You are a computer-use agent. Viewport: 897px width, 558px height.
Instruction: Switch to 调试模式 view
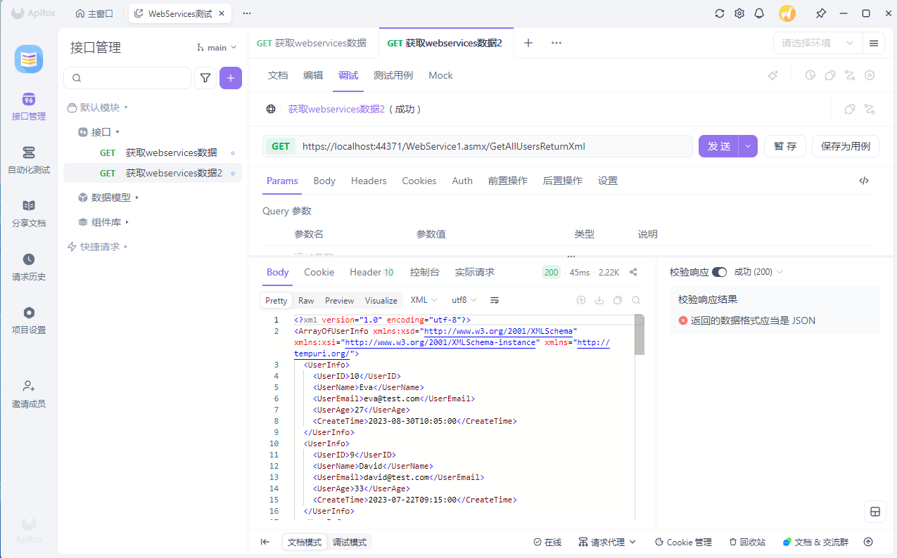click(x=350, y=543)
